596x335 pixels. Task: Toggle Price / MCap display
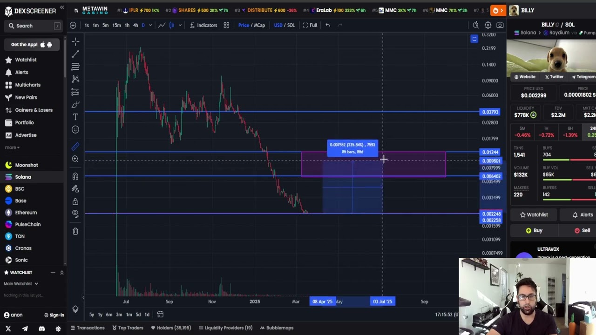(x=251, y=25)
